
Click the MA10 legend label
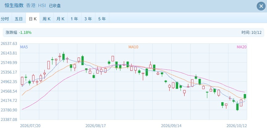(133, 47)
